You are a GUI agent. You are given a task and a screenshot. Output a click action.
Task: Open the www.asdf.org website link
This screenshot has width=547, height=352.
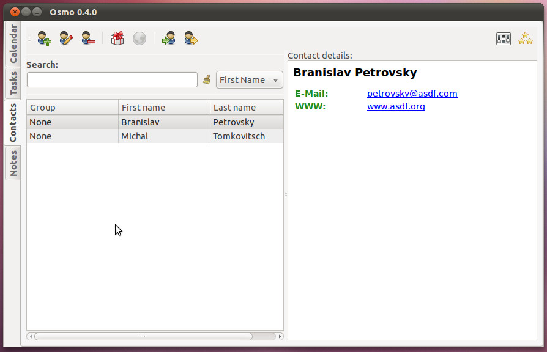(x=396, y=106)
